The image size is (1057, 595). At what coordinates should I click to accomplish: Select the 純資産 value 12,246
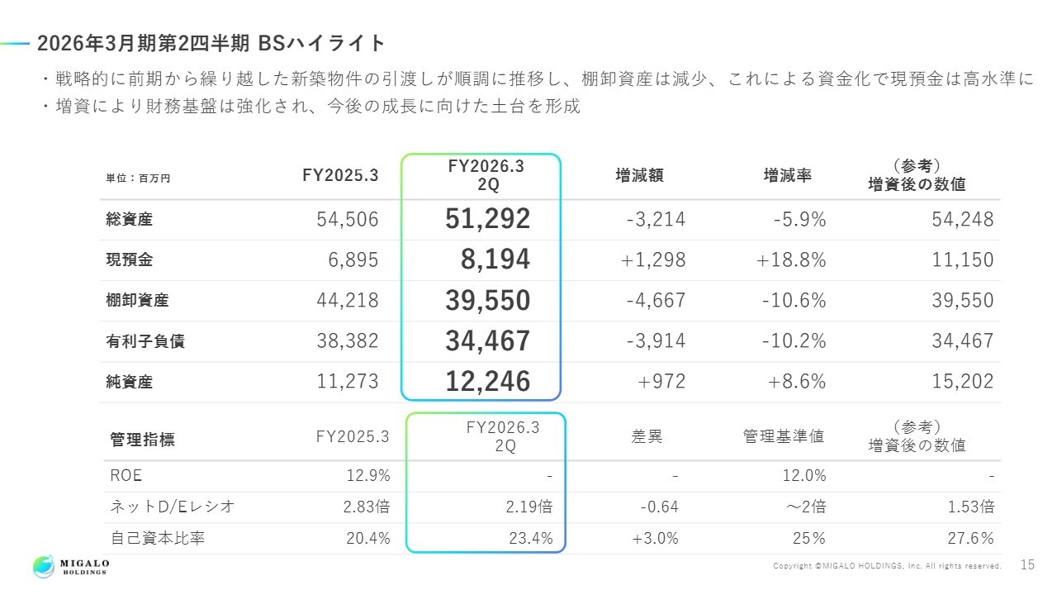coord(487,381)
